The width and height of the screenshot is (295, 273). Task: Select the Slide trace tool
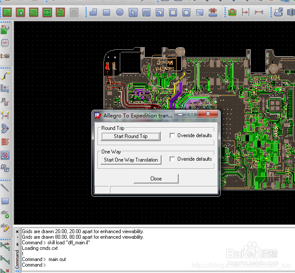pos(5,89)
